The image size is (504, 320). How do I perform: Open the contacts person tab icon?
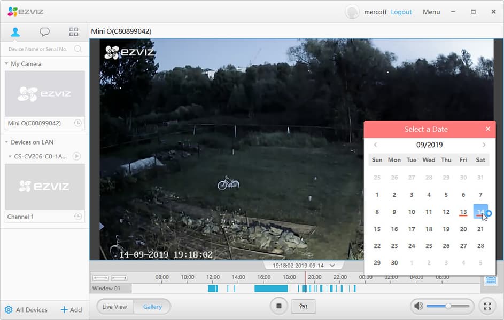point(15,32)
